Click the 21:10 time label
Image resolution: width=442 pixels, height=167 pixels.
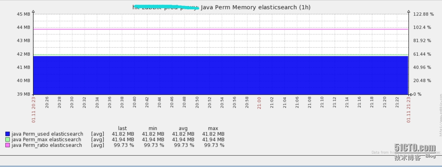coord(322,103)
